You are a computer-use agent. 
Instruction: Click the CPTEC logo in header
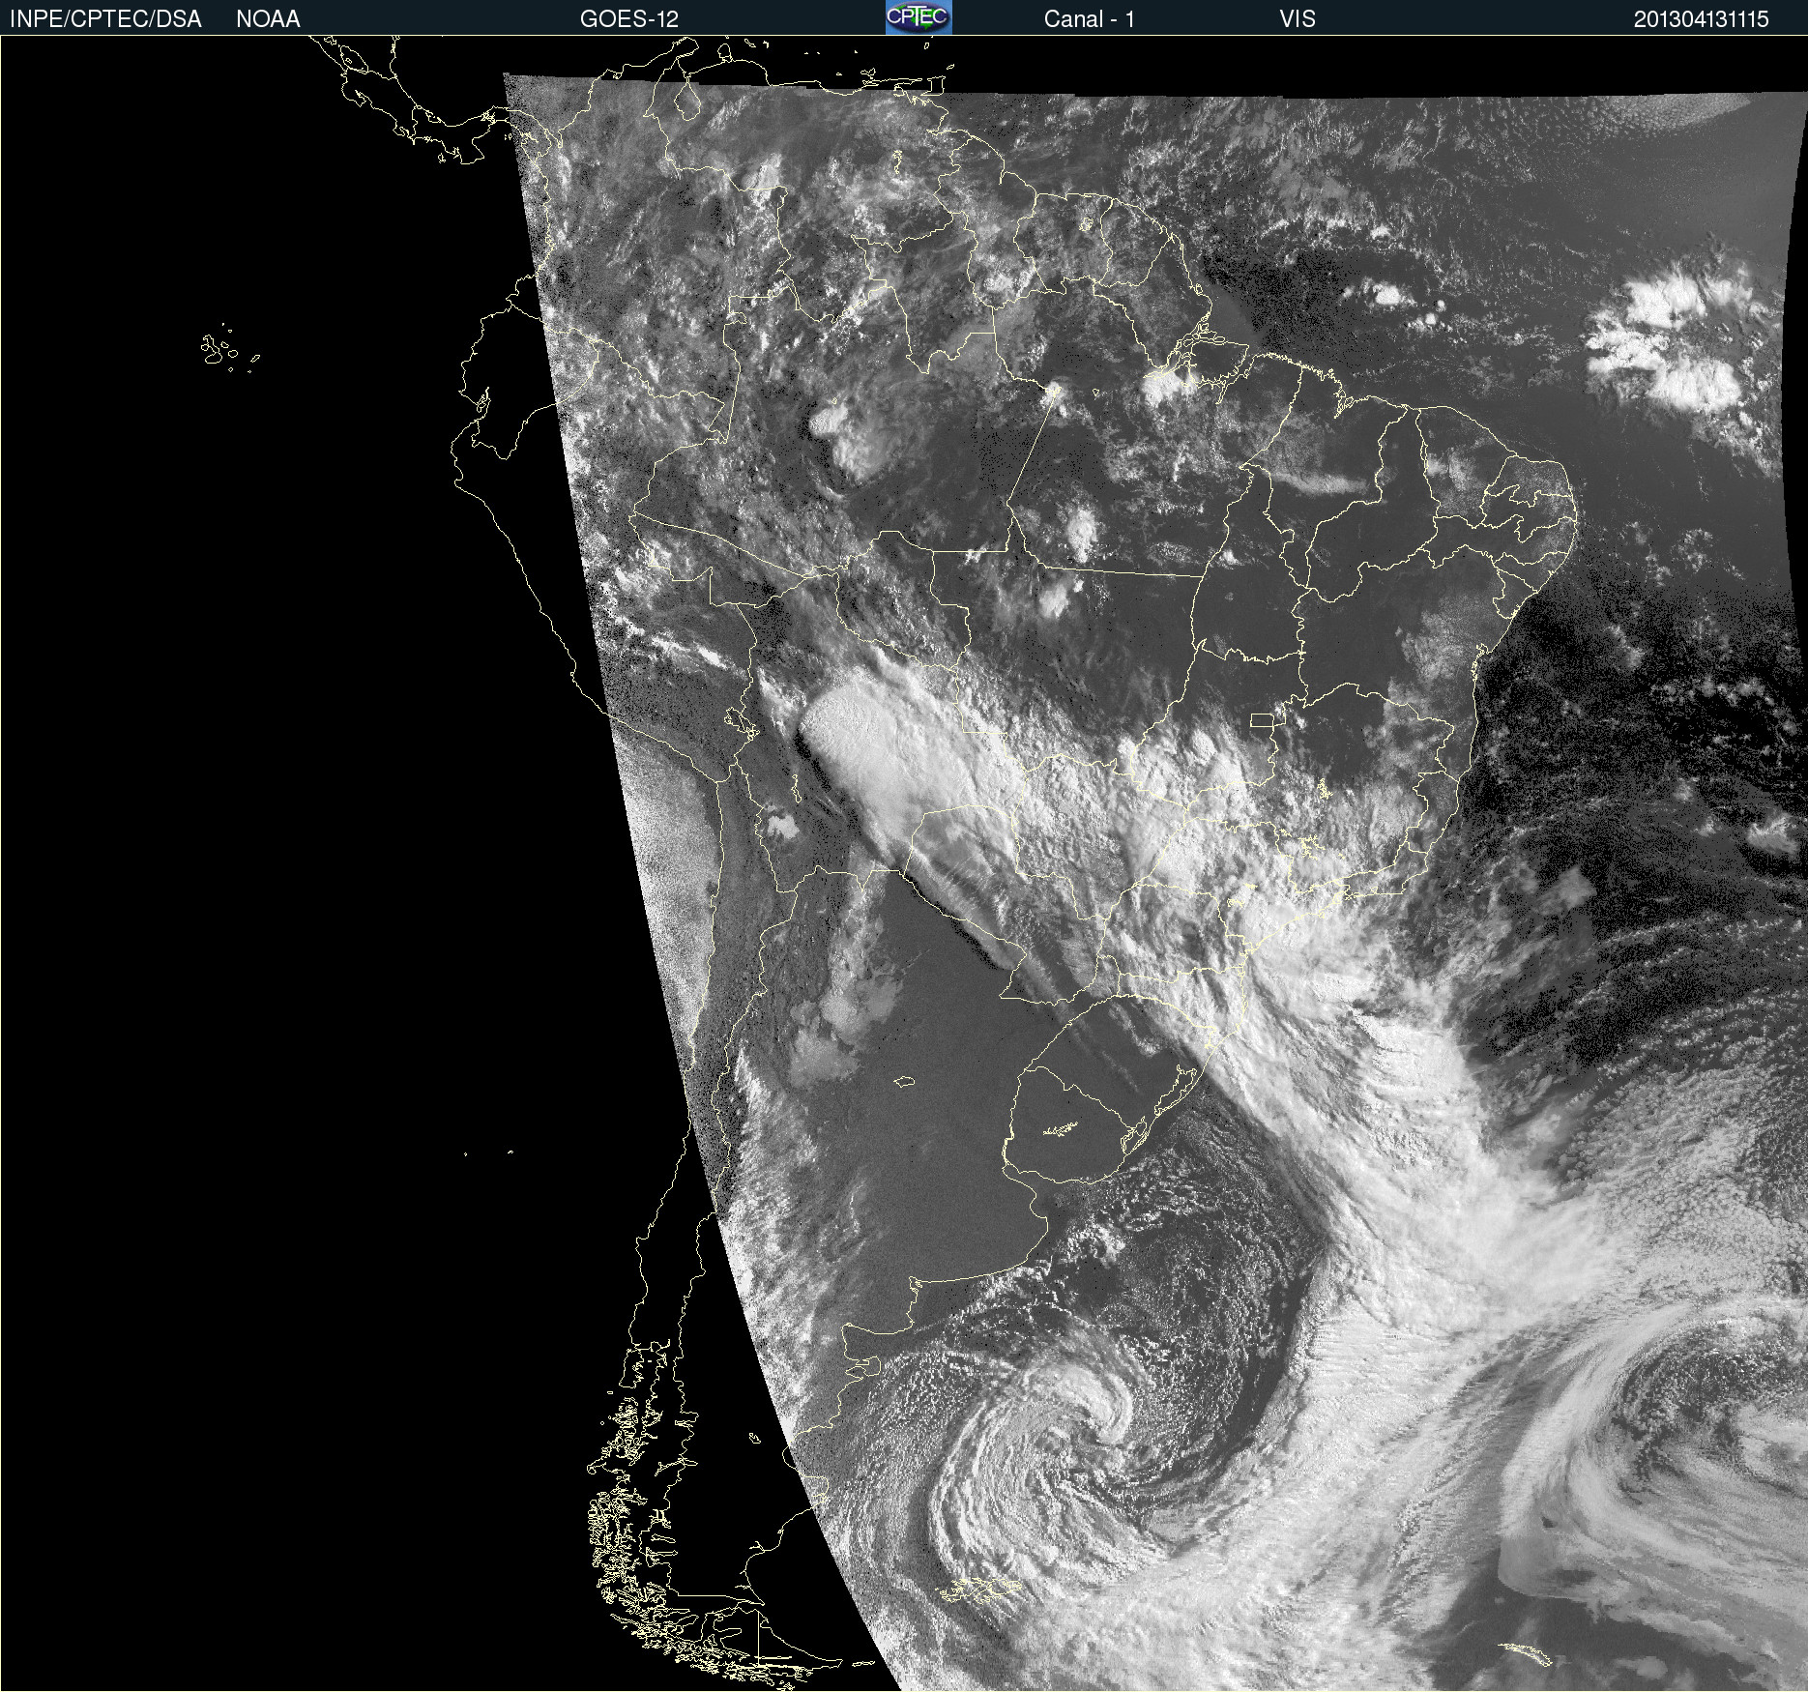click(919, 17)
